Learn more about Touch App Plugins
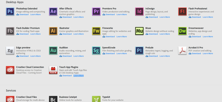222x102 pixels. 79,76
